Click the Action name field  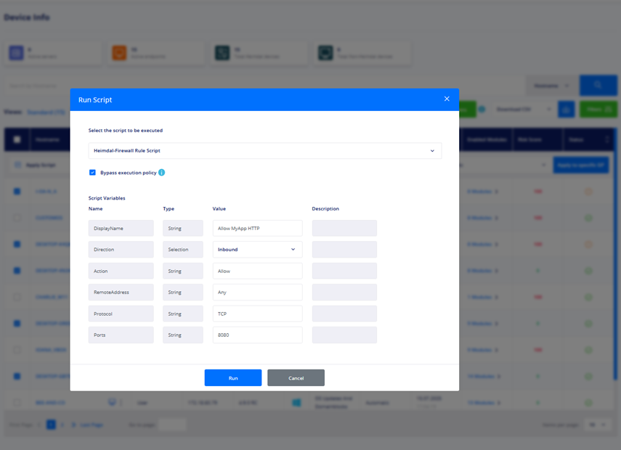(121, 271)
